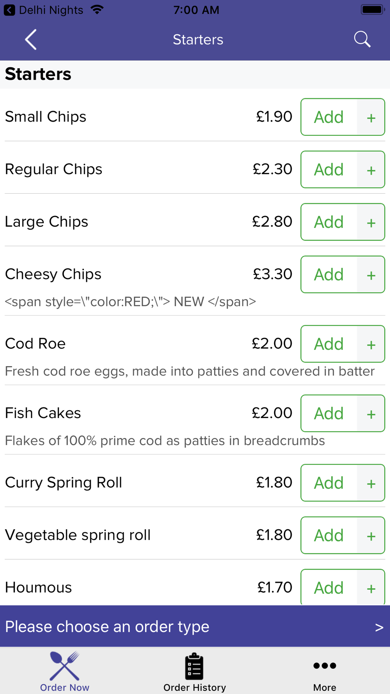Image resolution: width=390 pixels, height=694 pixels.
Task: Open the Fish Cakes item description
Action: (165, 441)
